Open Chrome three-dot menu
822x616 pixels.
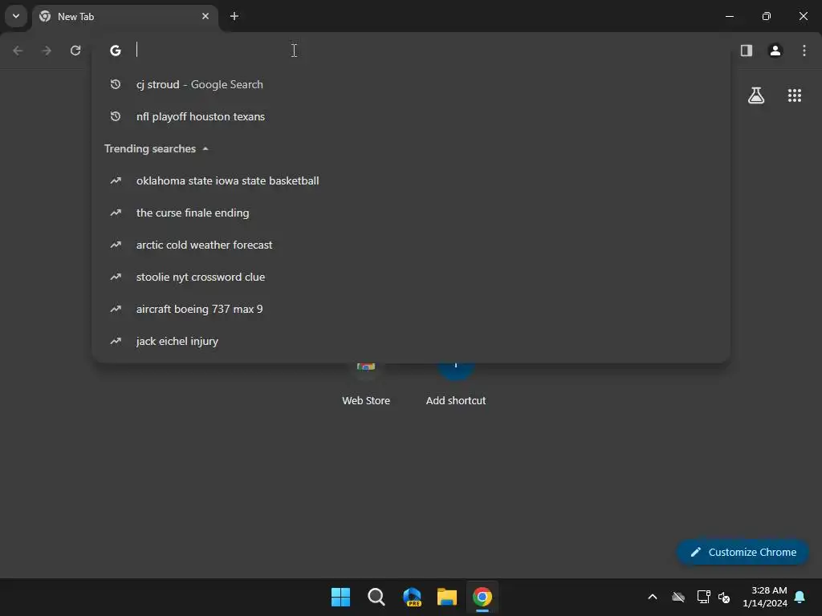tap(804, 51)
